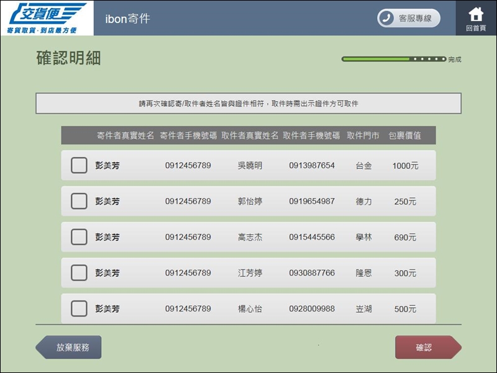497x373 pixels.
Task: Click the 寄件者真實姓名 column header
Action: [125, 135]
